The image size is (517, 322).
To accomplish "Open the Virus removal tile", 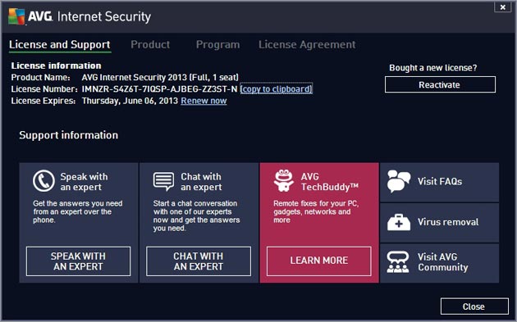I will coord(439,223).
